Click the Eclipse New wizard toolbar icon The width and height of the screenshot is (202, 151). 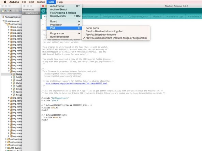(x=3, y=11)
